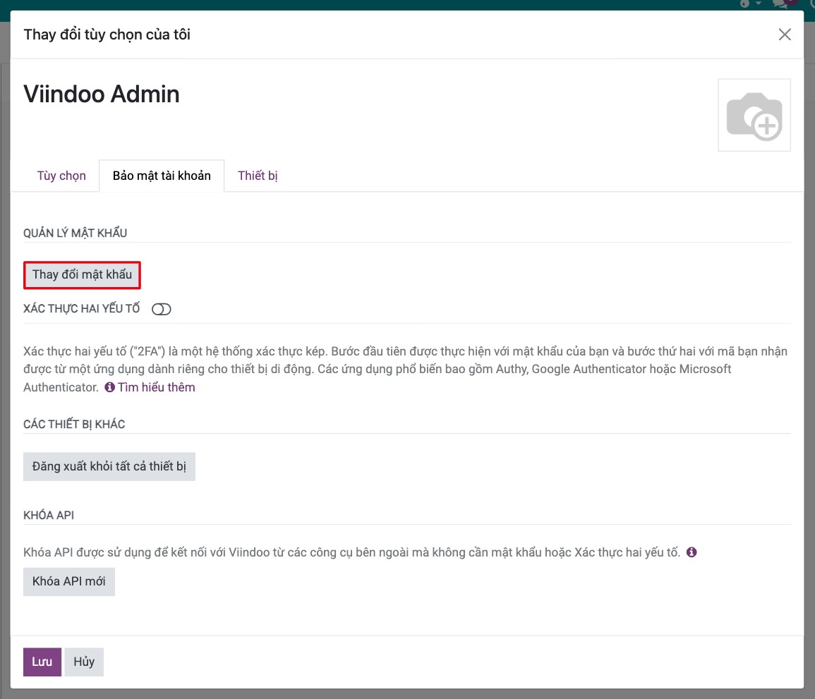This screenshot has height=699, width=815.
Task: Click the 'Thay đổi mật khẩu' button
Action: (x=82, y=274)
